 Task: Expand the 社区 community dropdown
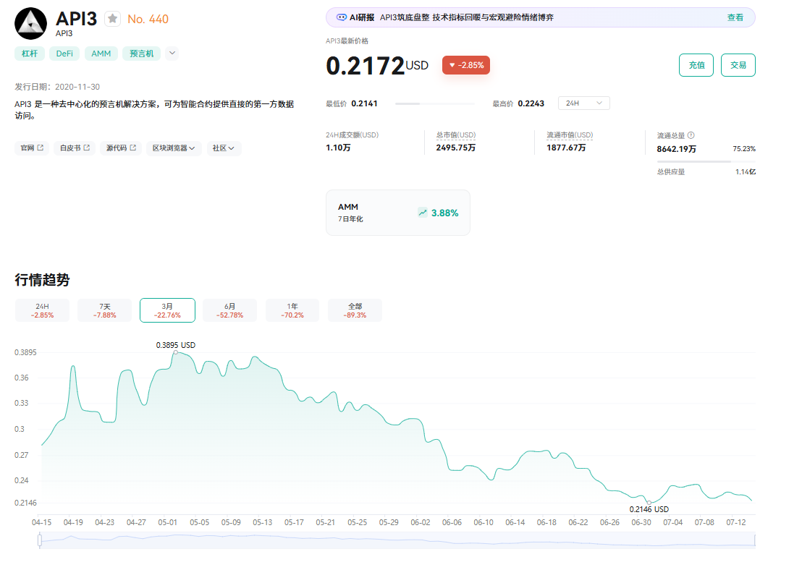click(x=224, y=148)
